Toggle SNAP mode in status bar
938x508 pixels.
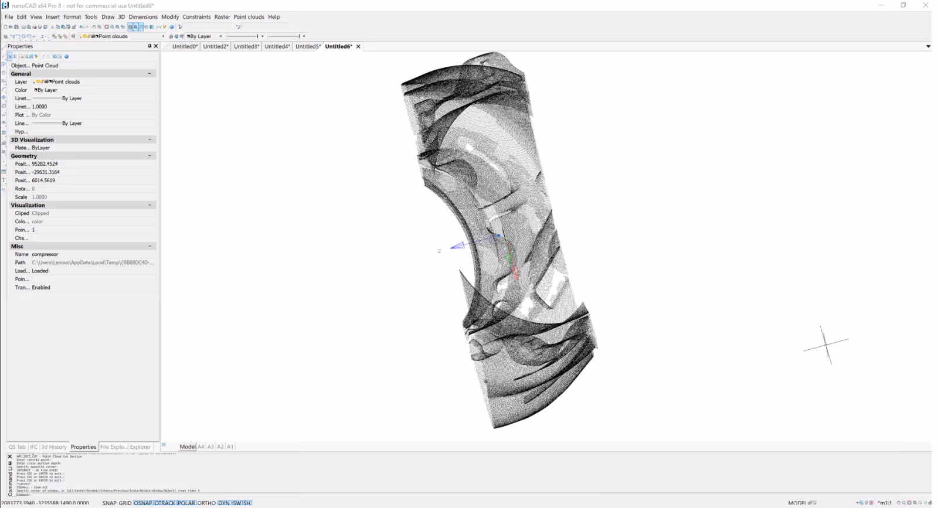[x=109, y=503]
